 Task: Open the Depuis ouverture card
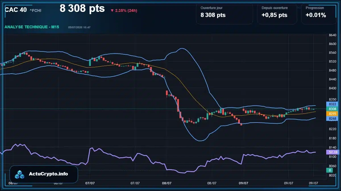277,13
